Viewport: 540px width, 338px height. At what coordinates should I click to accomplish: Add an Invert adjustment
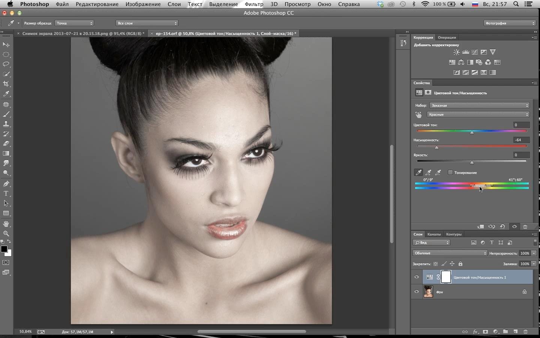457,72
